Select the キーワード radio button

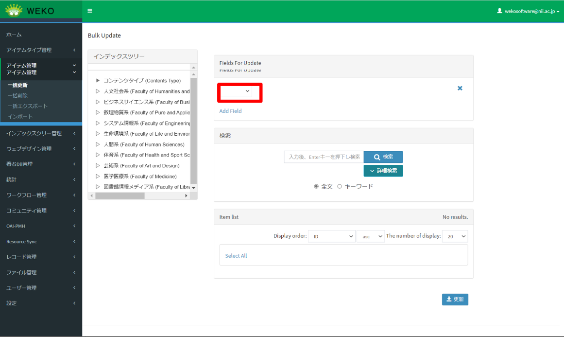(340, 186)
